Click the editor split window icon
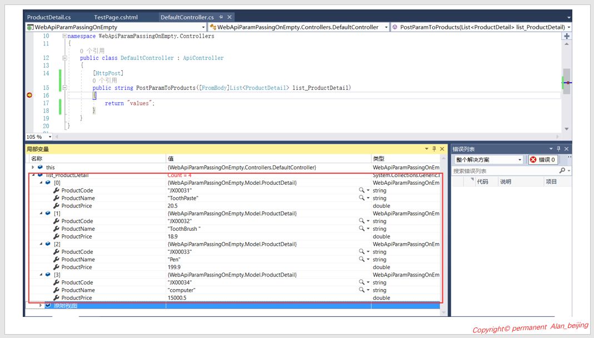 click(567, 36)
